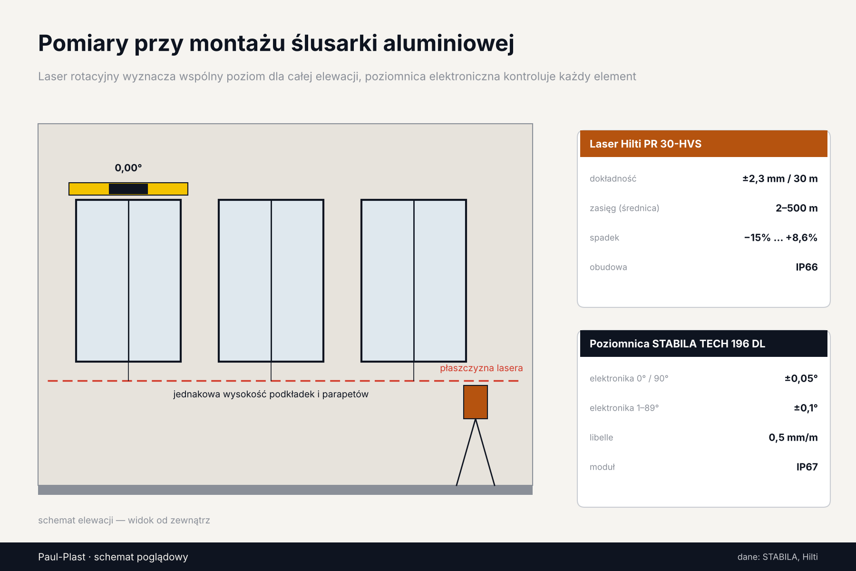
Task: Click the 'IP67' rating value
Action: pyautogui.click(x=807, y=467)
